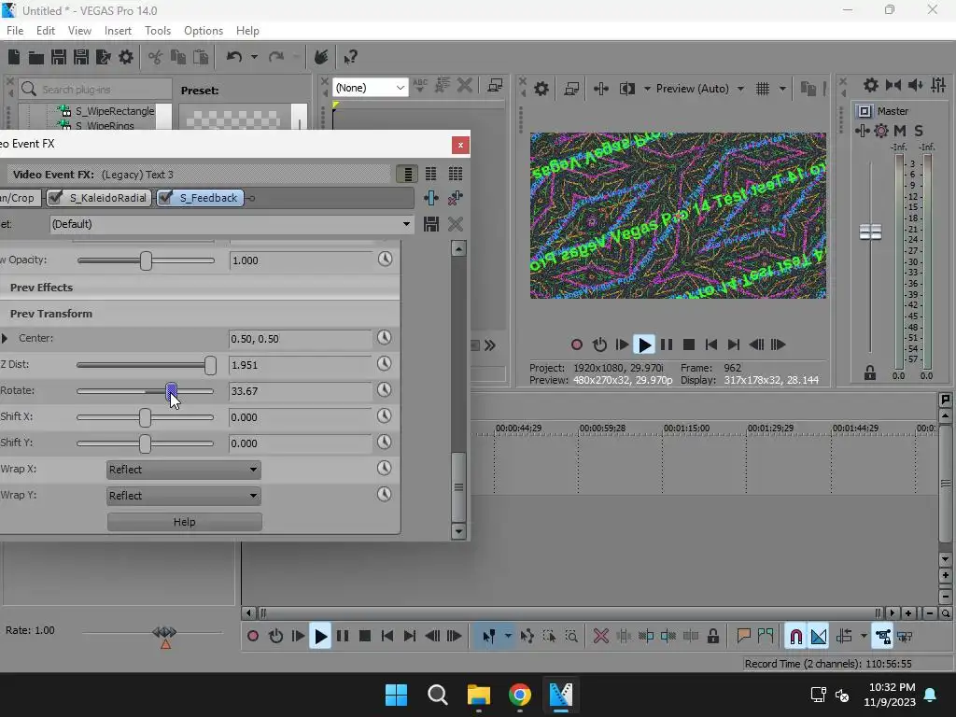Toggle the S_KaleidoRadial effect checkbox
Screen dimensions: 956x717
click(x=55, y=198)
